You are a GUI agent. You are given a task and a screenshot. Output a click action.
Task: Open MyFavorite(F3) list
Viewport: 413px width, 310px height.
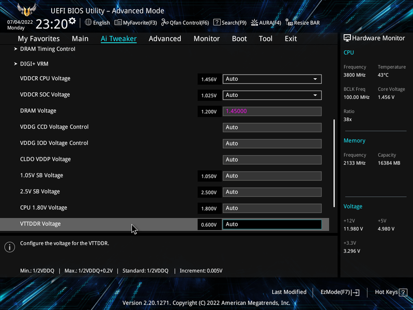coord(135,23)
